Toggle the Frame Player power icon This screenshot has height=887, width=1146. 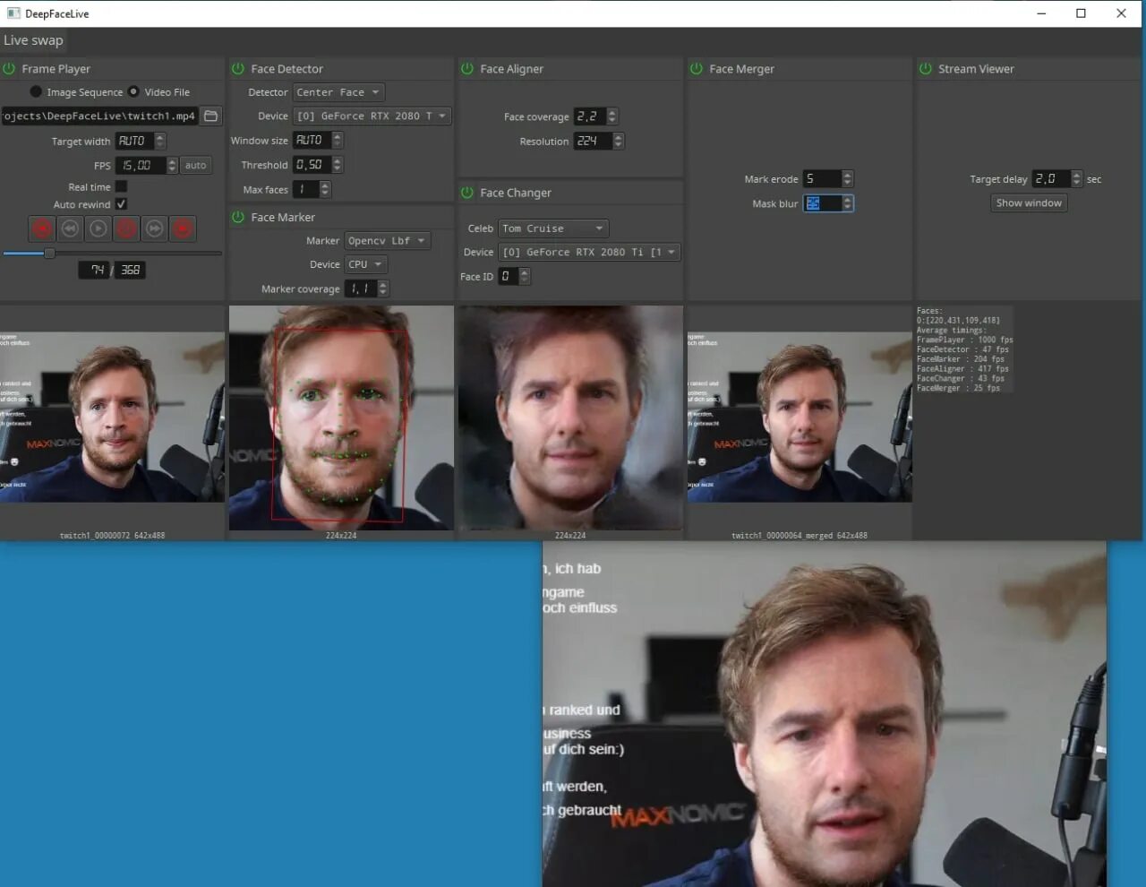point(9,69)
